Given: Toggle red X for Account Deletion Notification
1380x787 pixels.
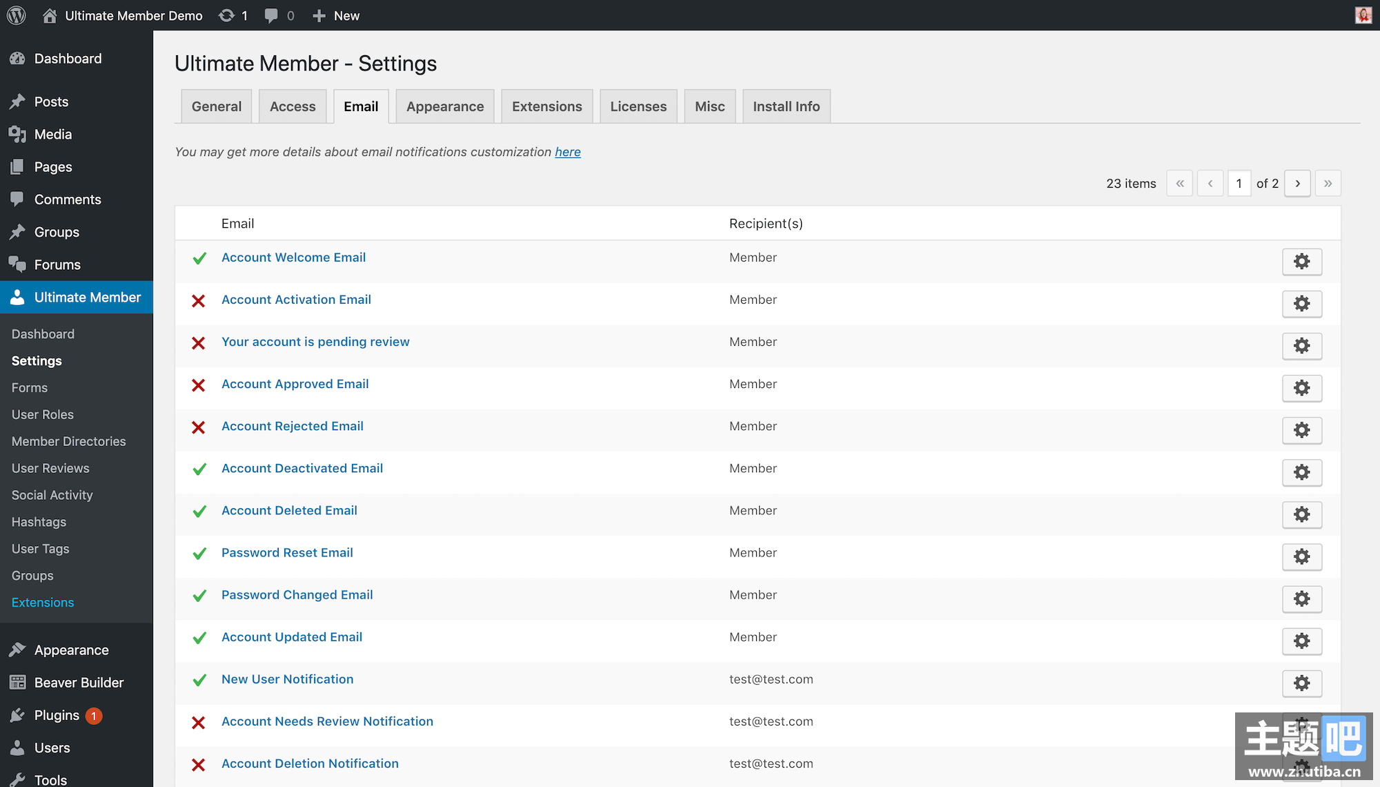Looking at the screenshot, I should pos(199,765).
